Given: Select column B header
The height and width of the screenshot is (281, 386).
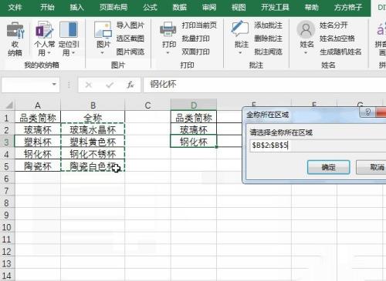Looking at the screenshot, I should point(93,105).
